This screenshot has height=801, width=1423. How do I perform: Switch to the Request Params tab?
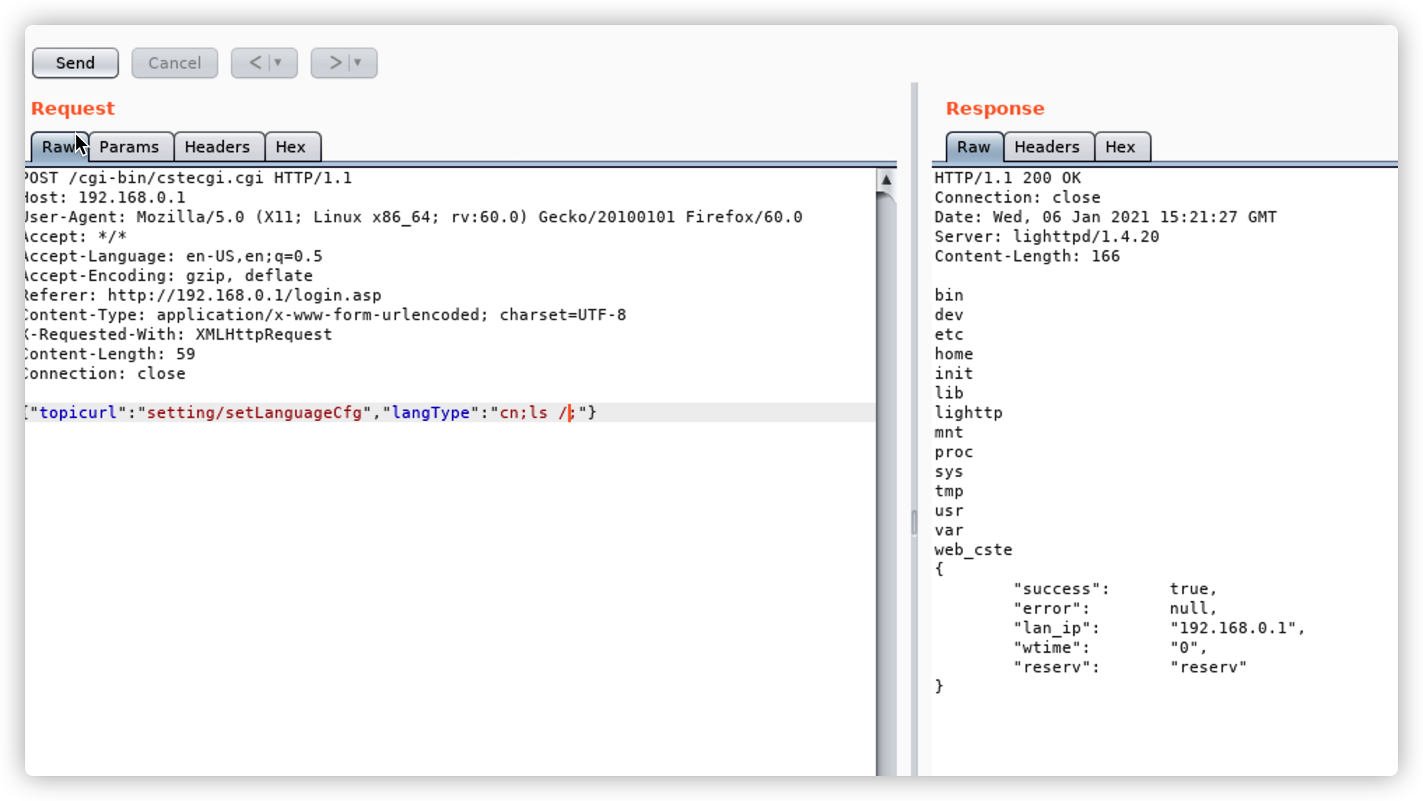point(129,147)
